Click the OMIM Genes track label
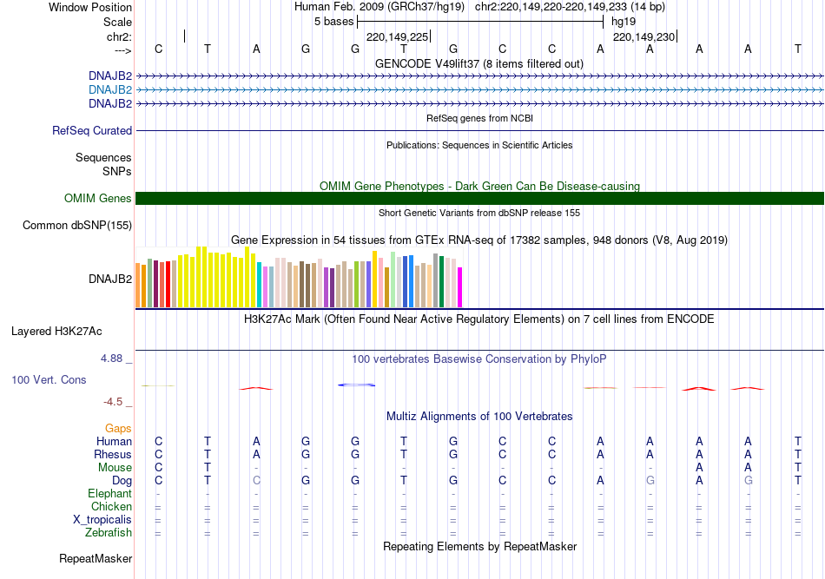Image resolution: width=825 pixels, height=579 pixels. click(x=98, y=198)
